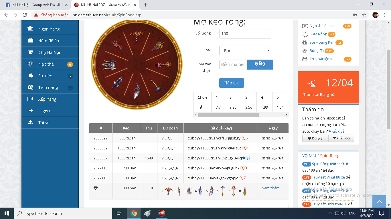Viewport: 391px width, 219px height.
Task: Click the Ngân hàng bank icon
Action: (x=30, y=29)
